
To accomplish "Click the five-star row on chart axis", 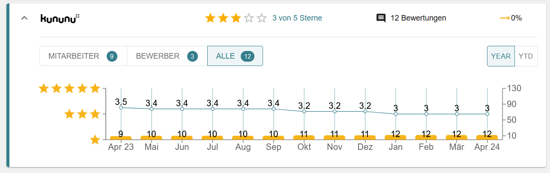I will point(69,89).
